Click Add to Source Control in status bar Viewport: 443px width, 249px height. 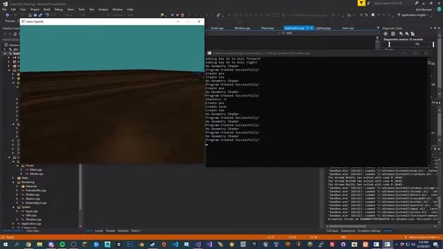(422, 237)
